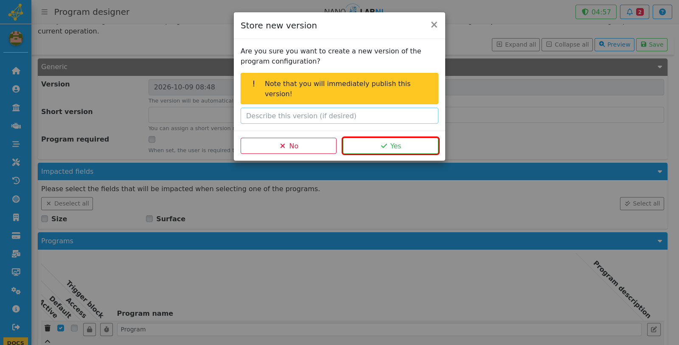679x345 pixels.
Task: Focus the Describe this version field
Action: coord(339,116)
